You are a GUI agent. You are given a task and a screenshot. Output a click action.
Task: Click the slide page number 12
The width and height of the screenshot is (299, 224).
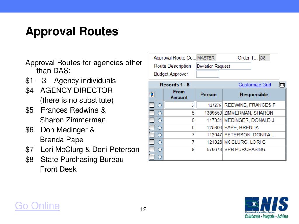[143, 209]
